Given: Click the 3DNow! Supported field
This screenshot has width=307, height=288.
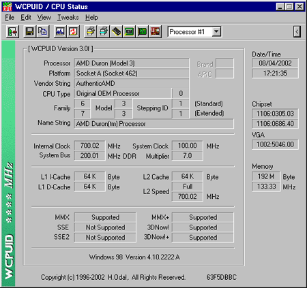Looking at the screenshot, I should click(203, 227).
